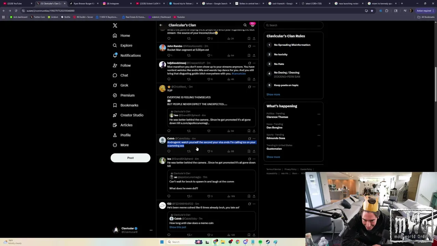Like ChickNest_'s YUP post

[x=209, y=131]
